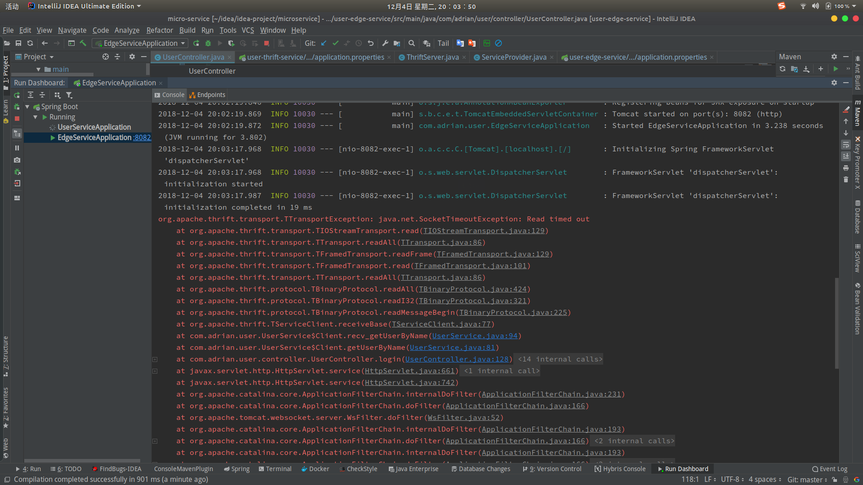Viewport: 863px width, 485px height.
Task: Click the Git revert icon
Action: click(x=370, y=43)
